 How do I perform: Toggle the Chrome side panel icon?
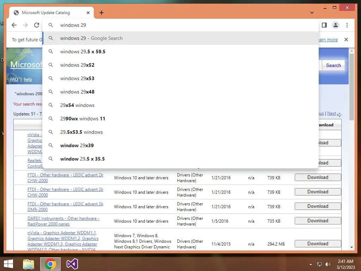click(x=324, y=25)
